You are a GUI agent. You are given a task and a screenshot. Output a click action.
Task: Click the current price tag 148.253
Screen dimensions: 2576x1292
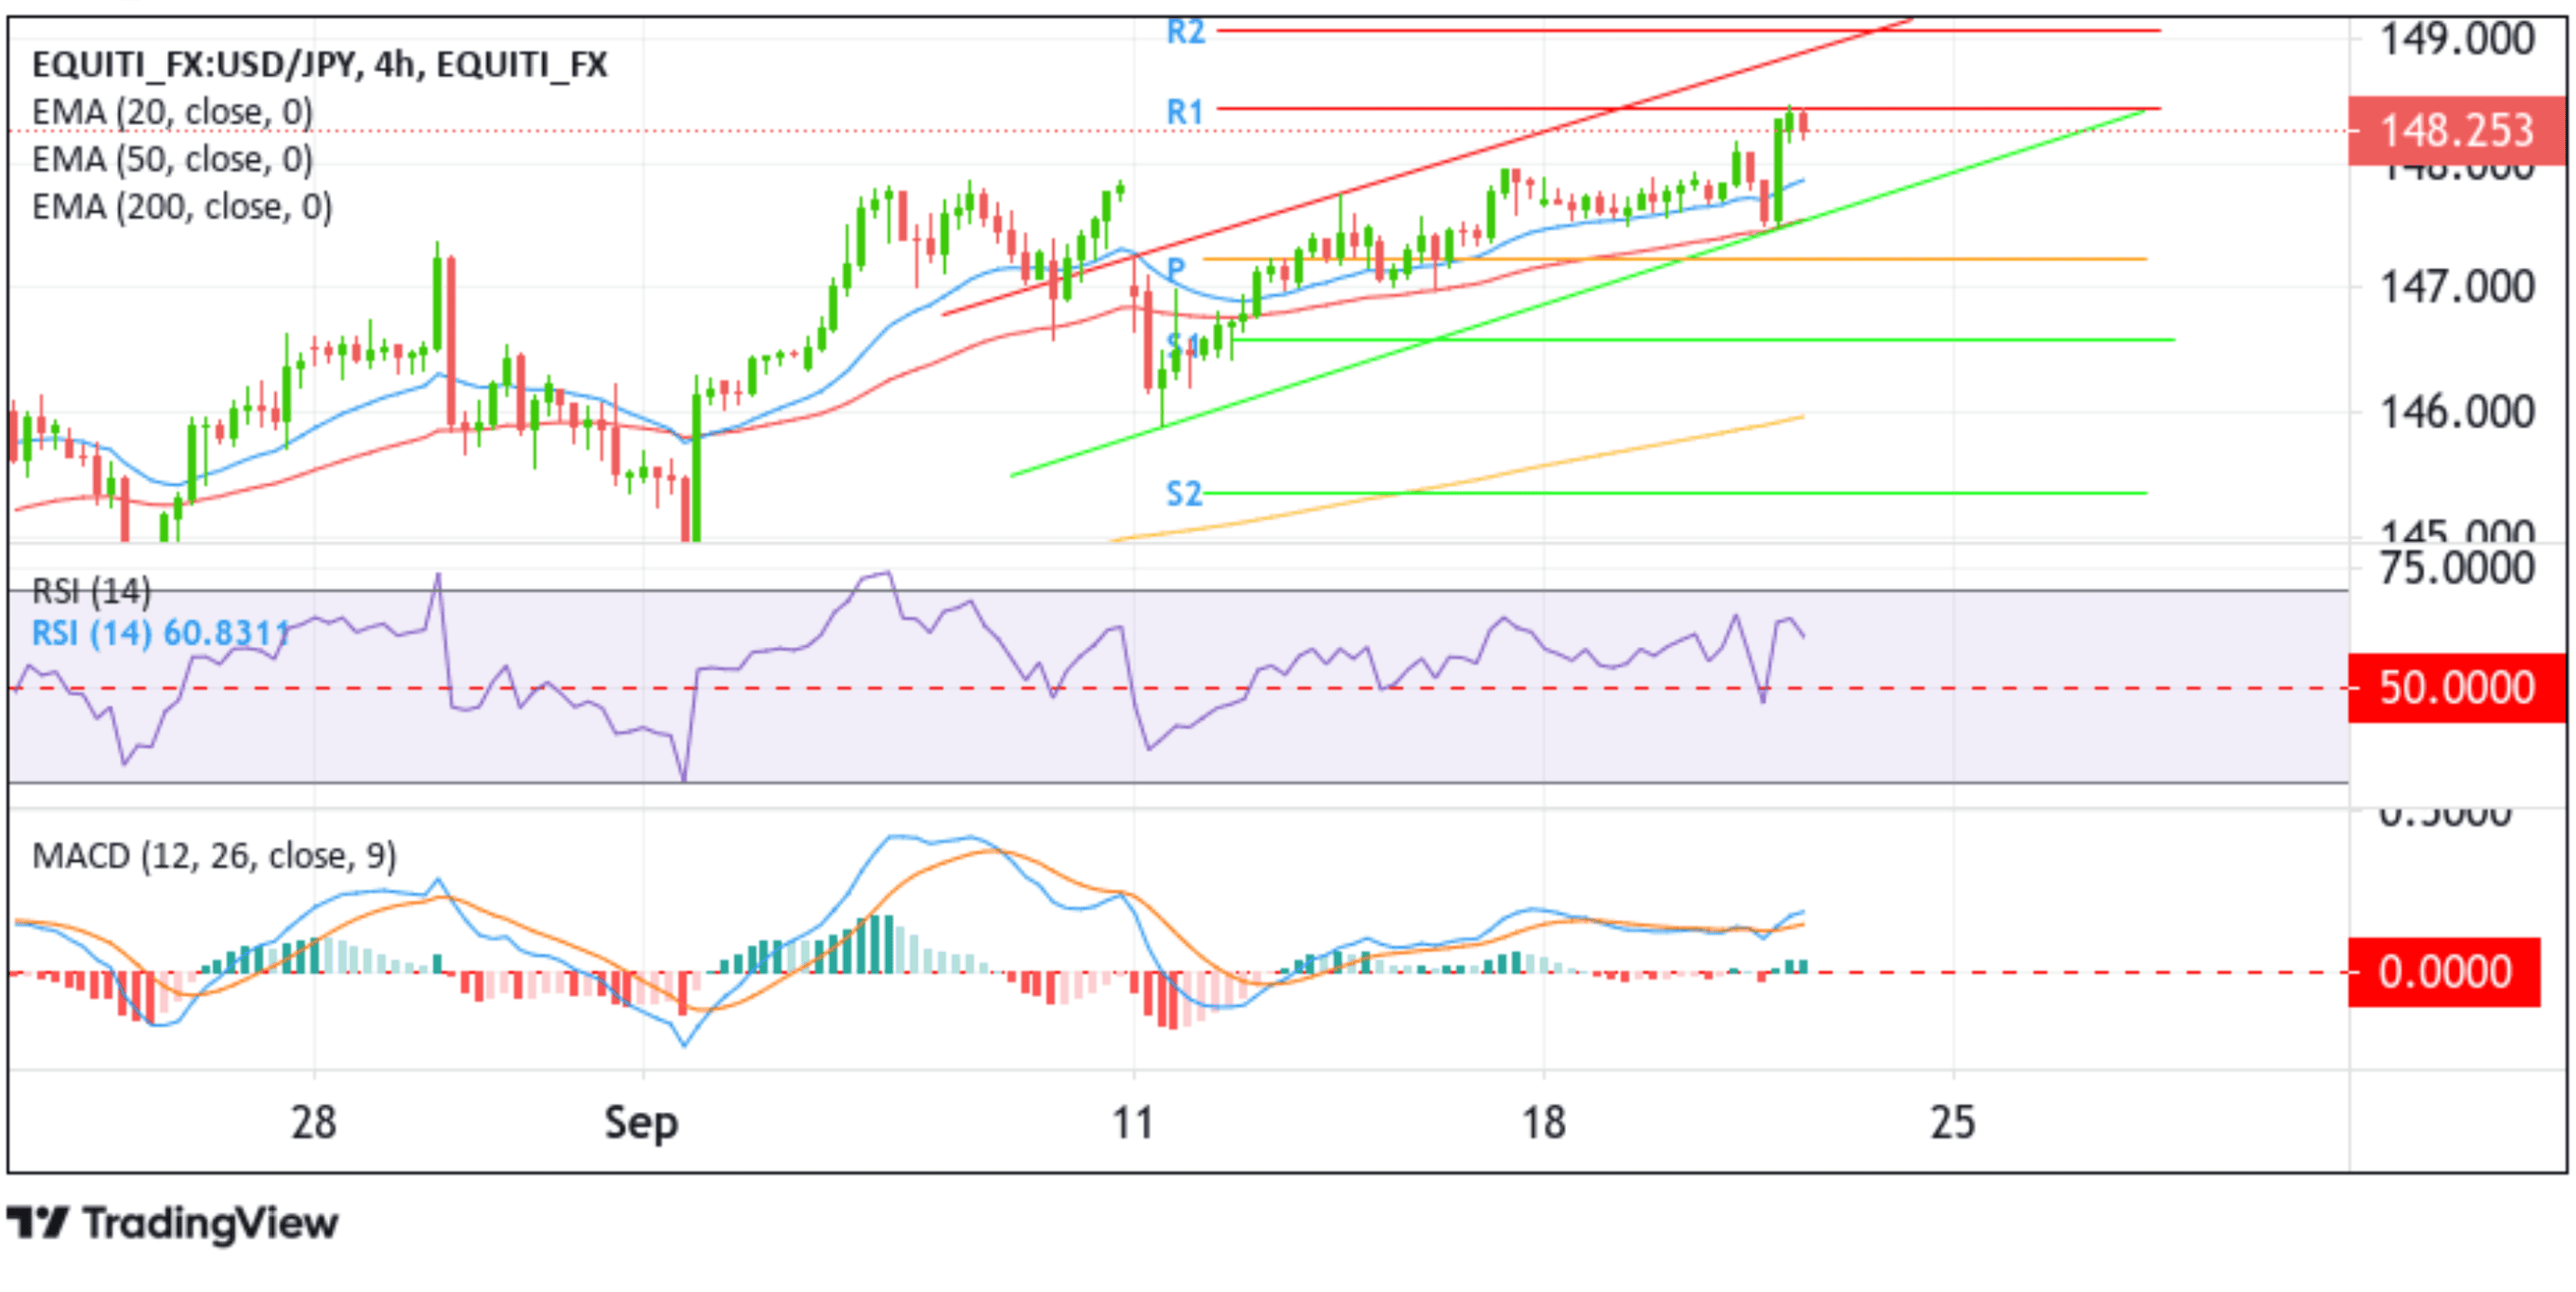[2456, 131]
